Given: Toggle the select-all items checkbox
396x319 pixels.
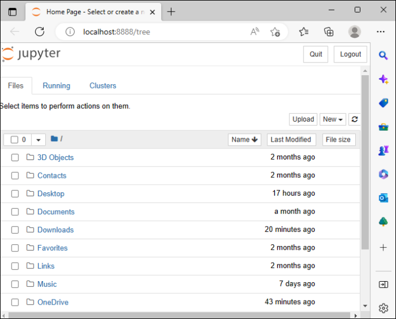Looking at the screenshot, I should tap(14, 139).
